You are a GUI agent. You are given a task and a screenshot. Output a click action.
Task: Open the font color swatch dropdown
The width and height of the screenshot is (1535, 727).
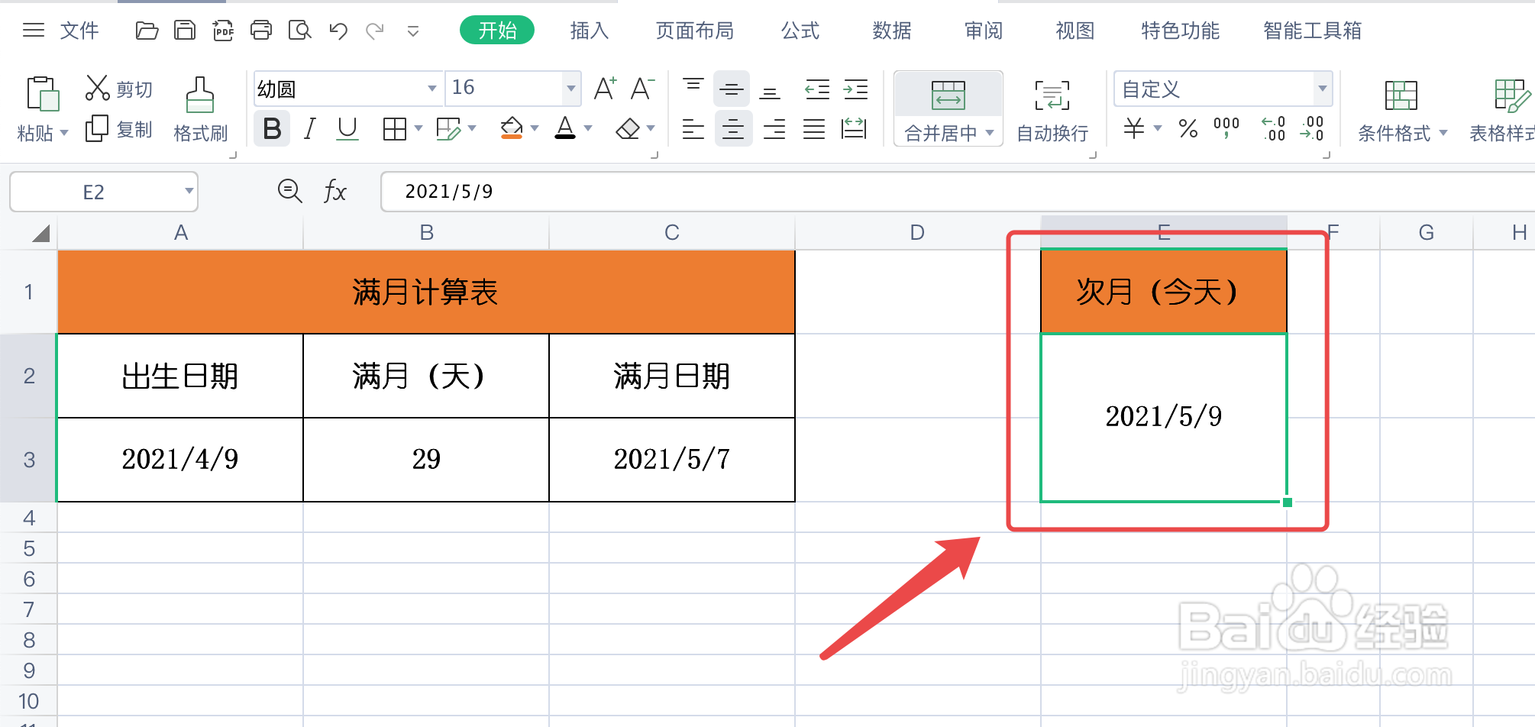pyautogui.click(x=587, y=128)
